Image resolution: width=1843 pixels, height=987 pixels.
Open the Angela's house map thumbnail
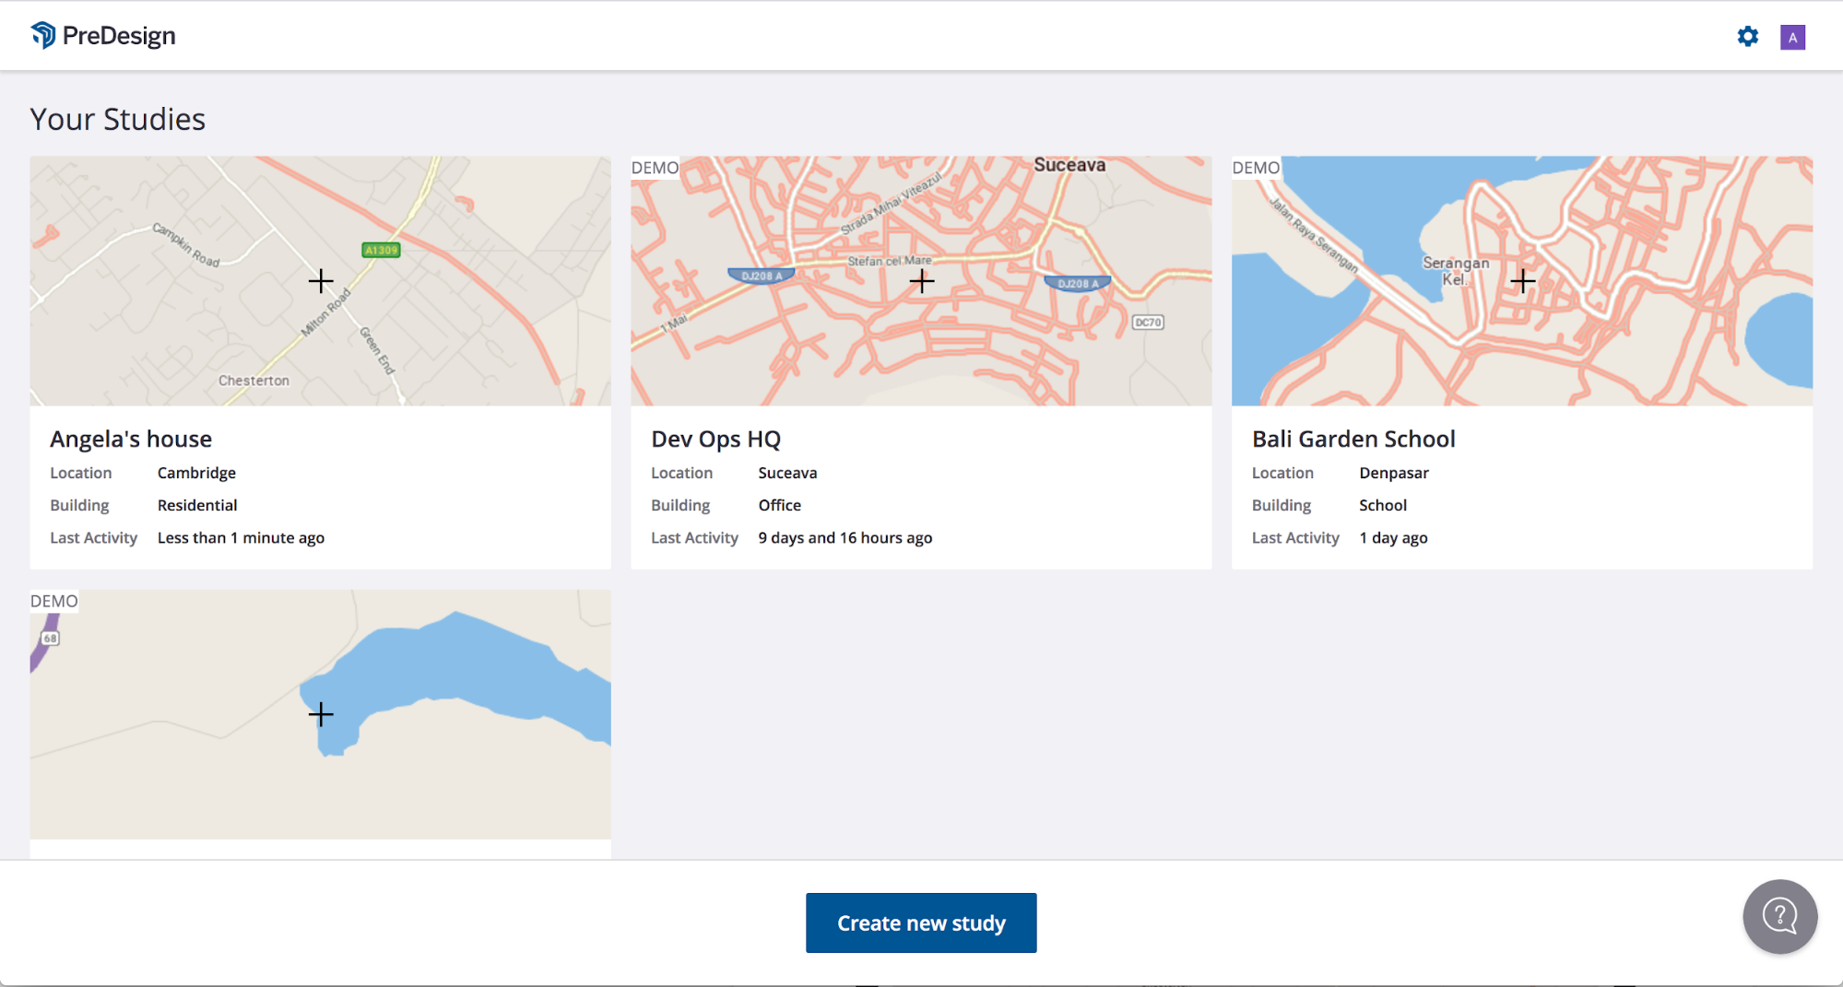(320, 281)
